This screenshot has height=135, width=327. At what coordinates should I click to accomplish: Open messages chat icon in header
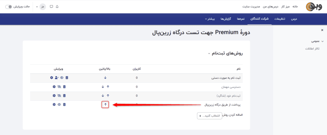click(51, 7)
